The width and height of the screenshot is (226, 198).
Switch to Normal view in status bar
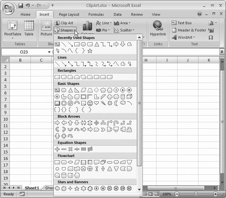(144, 194)
